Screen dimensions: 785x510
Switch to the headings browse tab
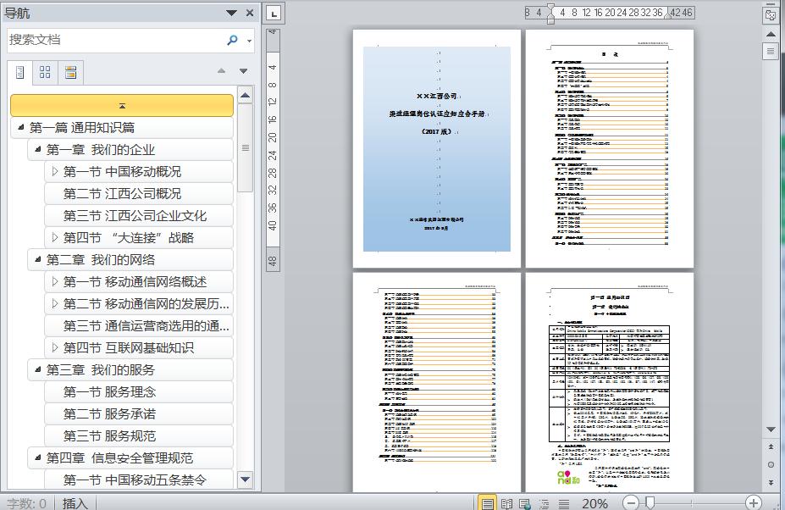pos(20,73)
